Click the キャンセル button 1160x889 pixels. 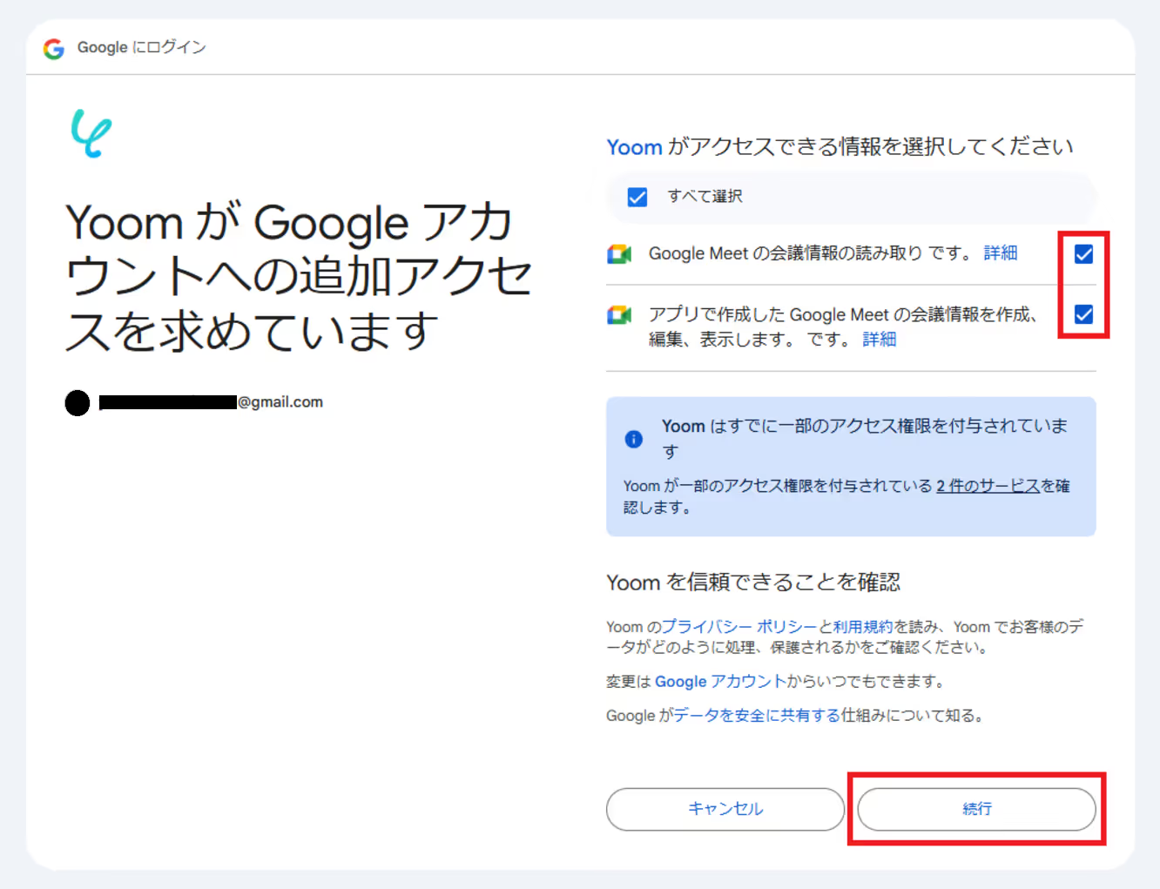(x=725, y=809)
